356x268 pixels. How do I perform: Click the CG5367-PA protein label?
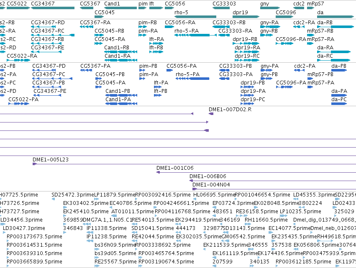[x=95, y=66]
